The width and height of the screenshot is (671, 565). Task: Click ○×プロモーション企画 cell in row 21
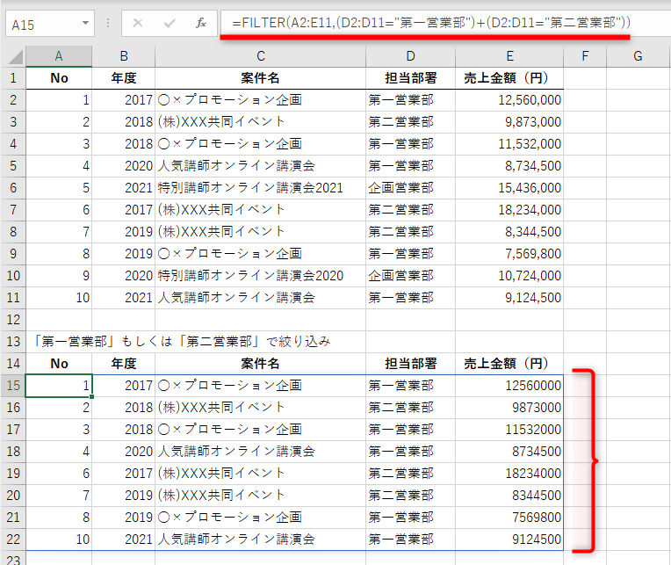click(x=261, y=518)
